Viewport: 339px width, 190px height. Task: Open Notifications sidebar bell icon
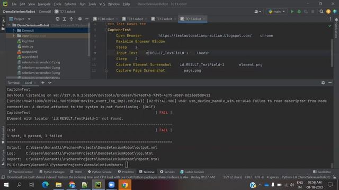[336, 20]
